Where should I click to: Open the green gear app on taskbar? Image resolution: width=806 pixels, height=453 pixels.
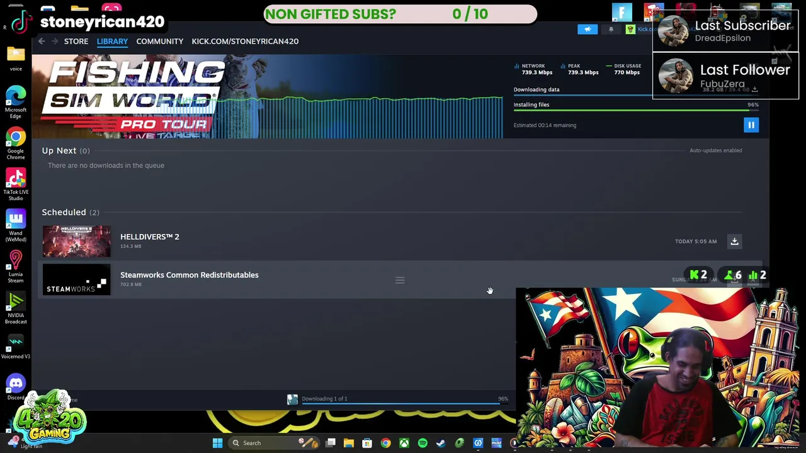tap(460, 443)
